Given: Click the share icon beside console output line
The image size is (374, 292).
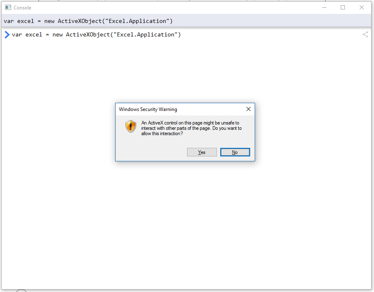Looking at the screenshot, I should 365,34.
